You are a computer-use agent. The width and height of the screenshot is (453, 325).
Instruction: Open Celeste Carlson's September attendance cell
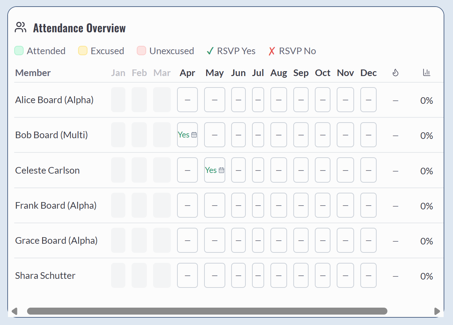pyautogui.click(x=301, y=170)
